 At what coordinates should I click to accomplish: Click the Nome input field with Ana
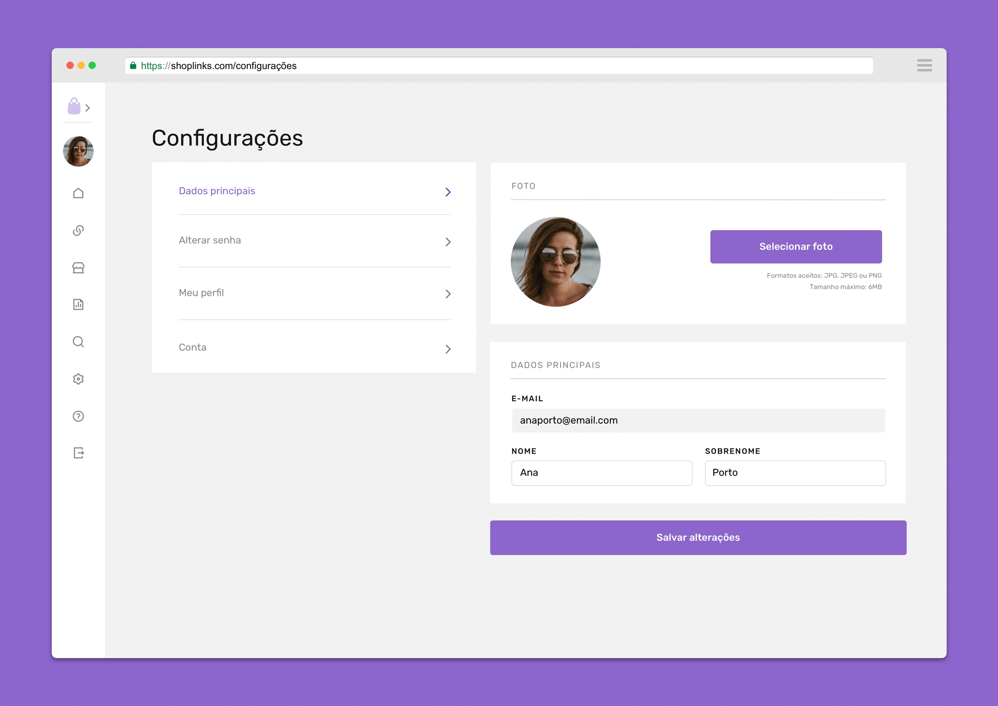[602, 473]
